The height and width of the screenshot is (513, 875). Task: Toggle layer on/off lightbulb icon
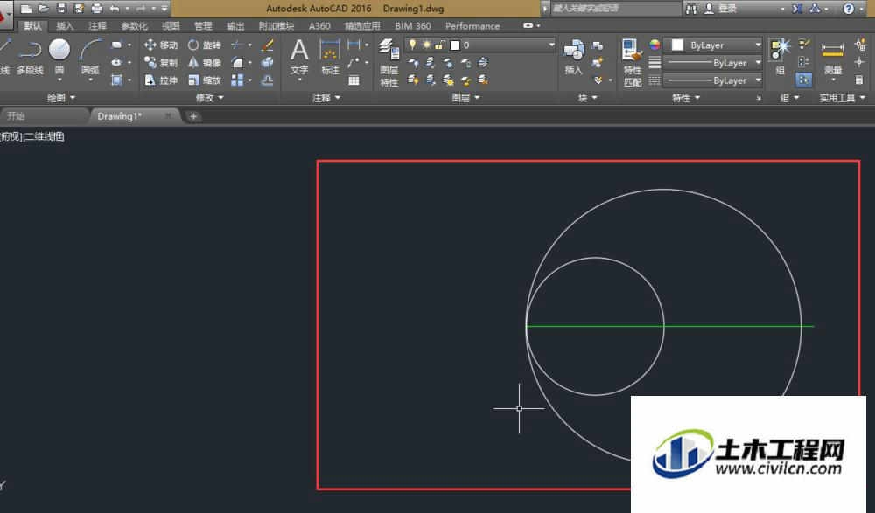(412, 45)
